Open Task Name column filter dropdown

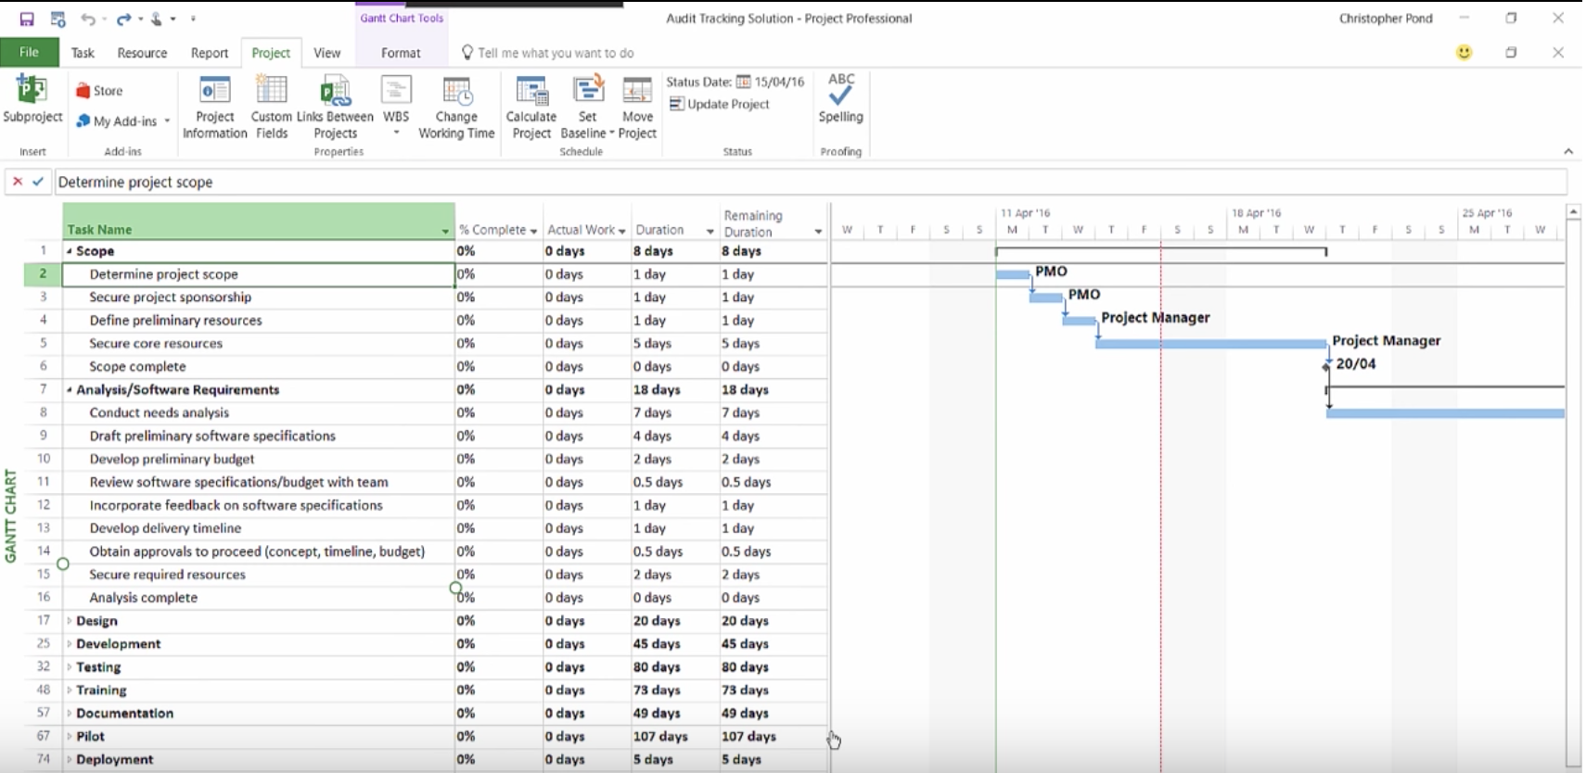(x=445, y=231)
